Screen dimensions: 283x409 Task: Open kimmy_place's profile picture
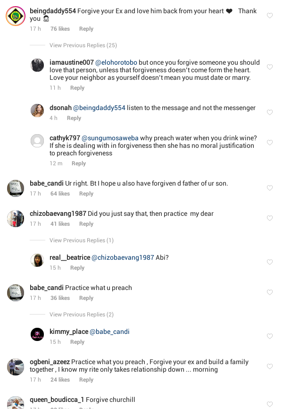coord(37,334)
